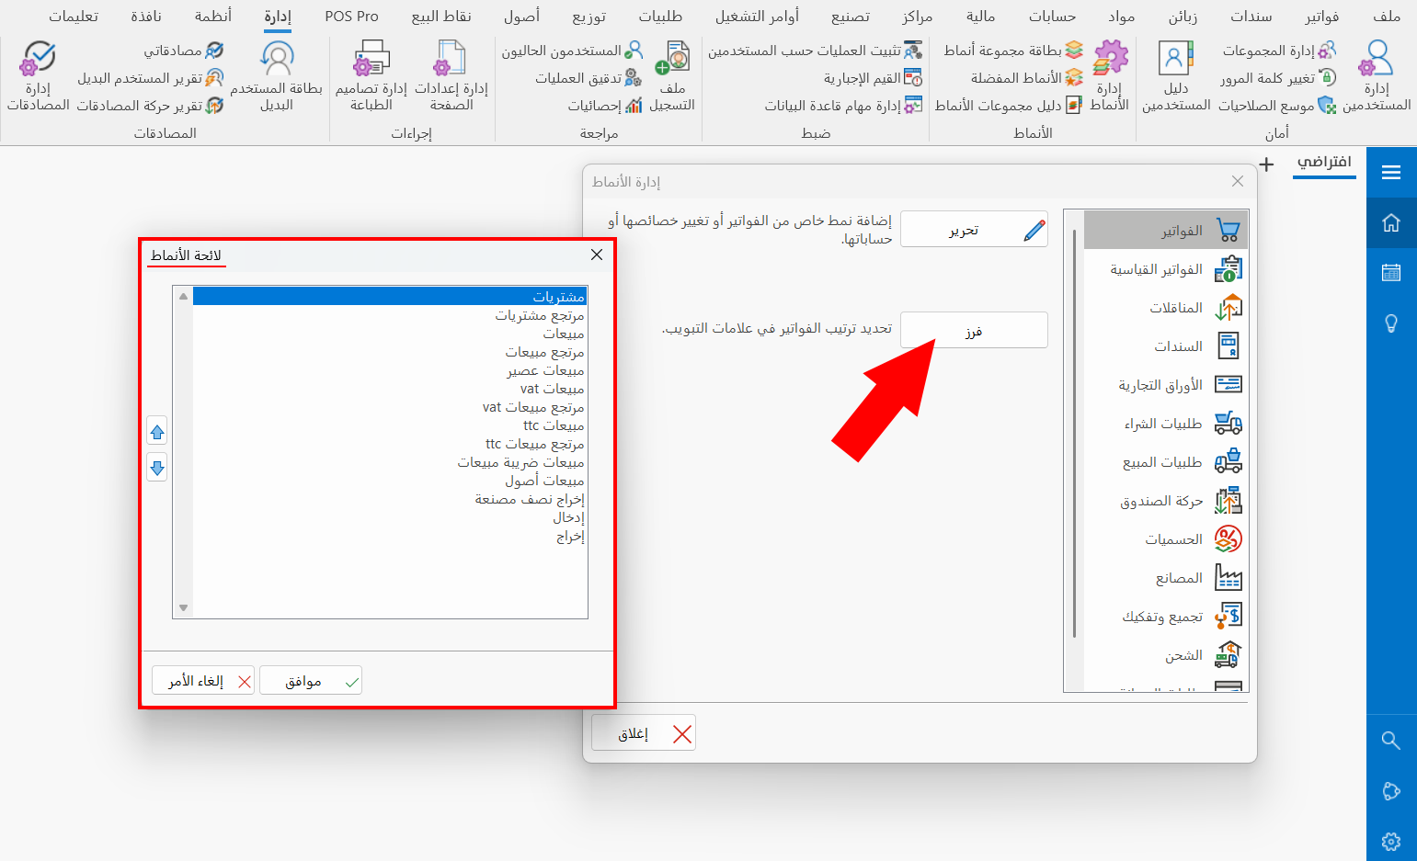
Task: Open إدارة مهام قاعدة البيانات
Action: [843, 106]
